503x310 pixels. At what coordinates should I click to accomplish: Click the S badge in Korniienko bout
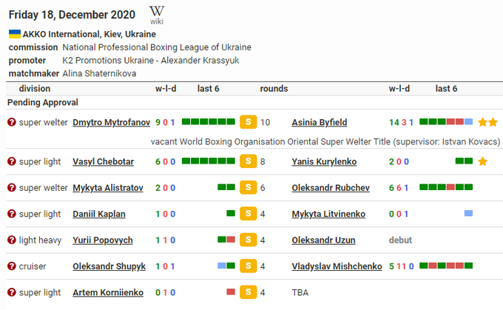pyautogui.click(x=249, y=292)
